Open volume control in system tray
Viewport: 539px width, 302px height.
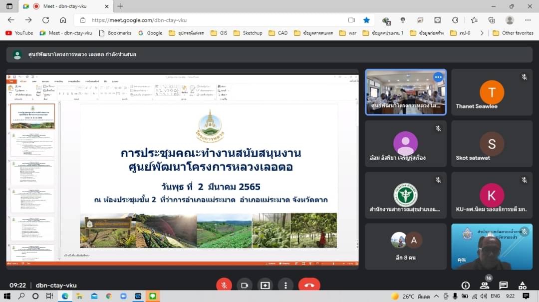484,296
